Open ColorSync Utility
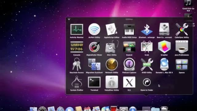Image resolution: width=197 pixels, height=111 pixels. 182,29
